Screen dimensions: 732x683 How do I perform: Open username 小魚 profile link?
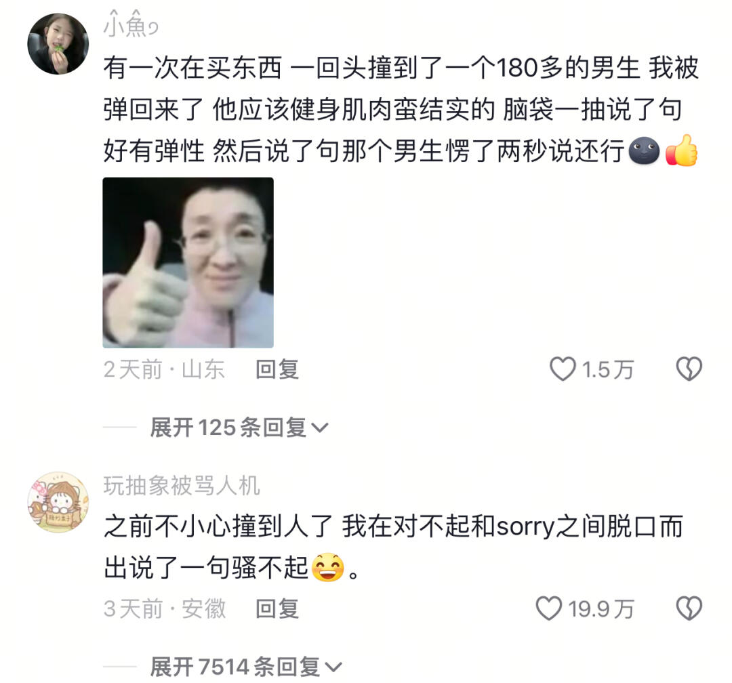pos(131,24)
